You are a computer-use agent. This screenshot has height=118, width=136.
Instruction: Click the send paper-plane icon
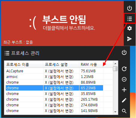tap(129, 39)
